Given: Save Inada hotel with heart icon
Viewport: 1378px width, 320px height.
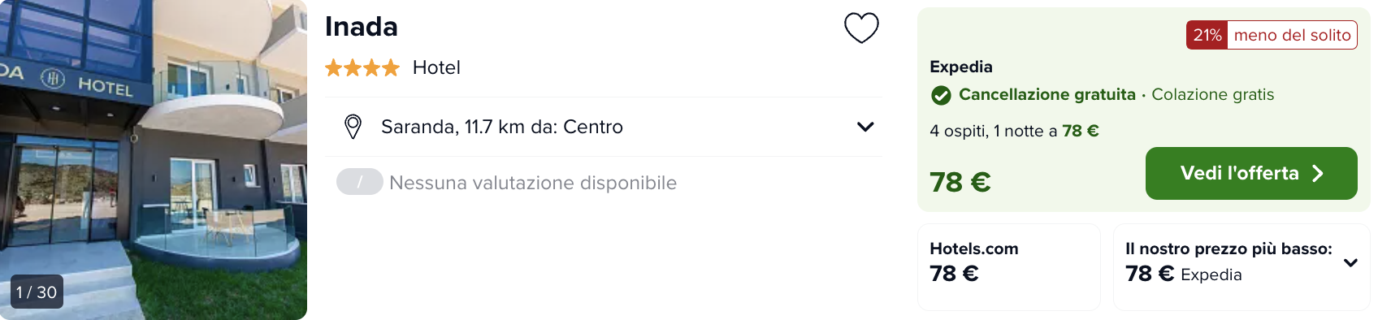Looking at the screenshot, I should point(861,28).
